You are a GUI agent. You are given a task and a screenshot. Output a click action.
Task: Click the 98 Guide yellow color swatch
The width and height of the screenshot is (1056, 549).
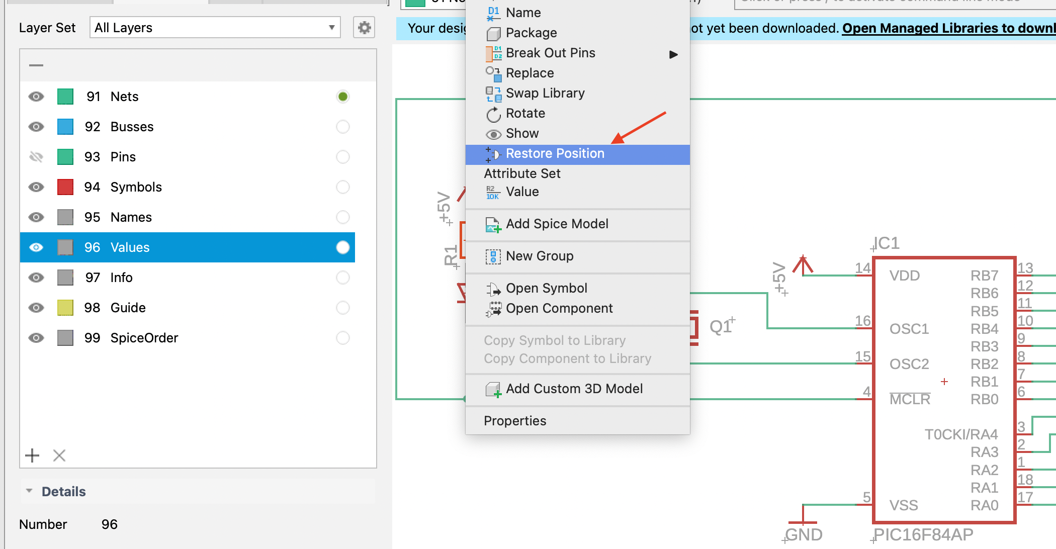pos(65,308)
